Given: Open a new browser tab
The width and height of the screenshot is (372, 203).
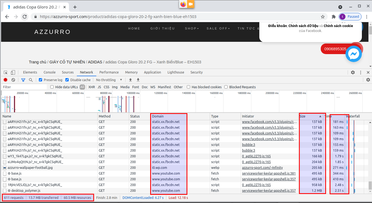Looking at the screenshot, I should tap(75, 7).
